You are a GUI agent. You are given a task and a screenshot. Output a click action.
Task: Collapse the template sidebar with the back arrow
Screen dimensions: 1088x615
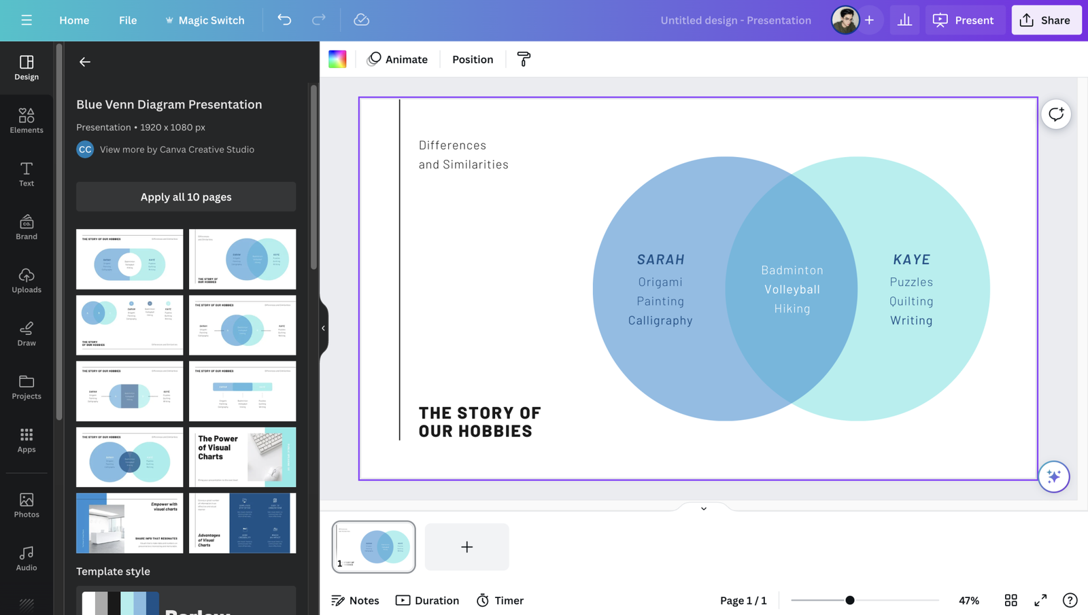point(84,61)
